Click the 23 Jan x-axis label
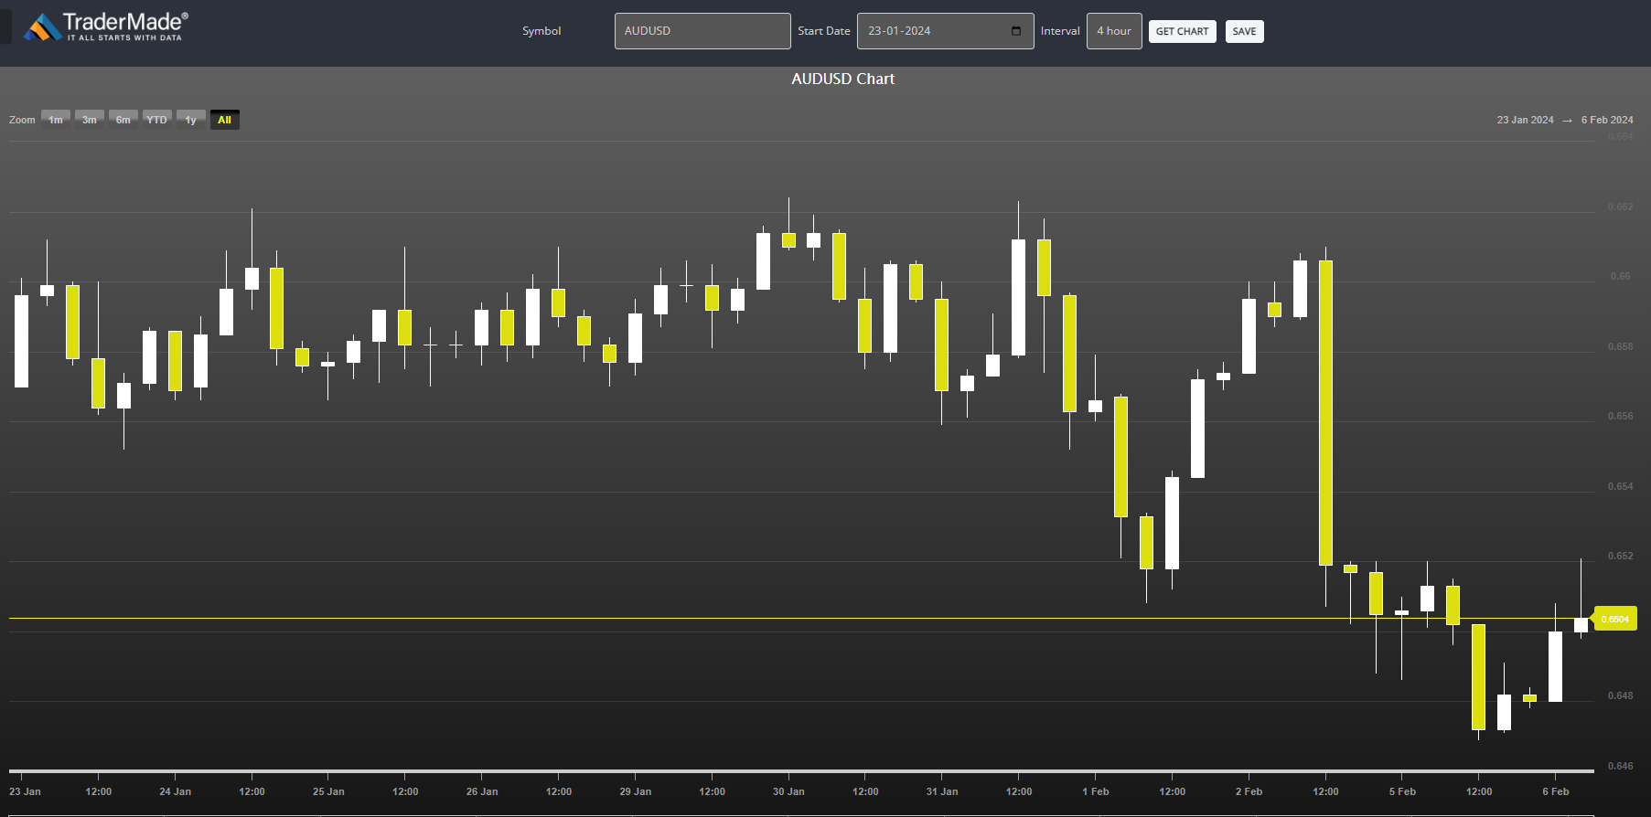 [x=25, y=791]
